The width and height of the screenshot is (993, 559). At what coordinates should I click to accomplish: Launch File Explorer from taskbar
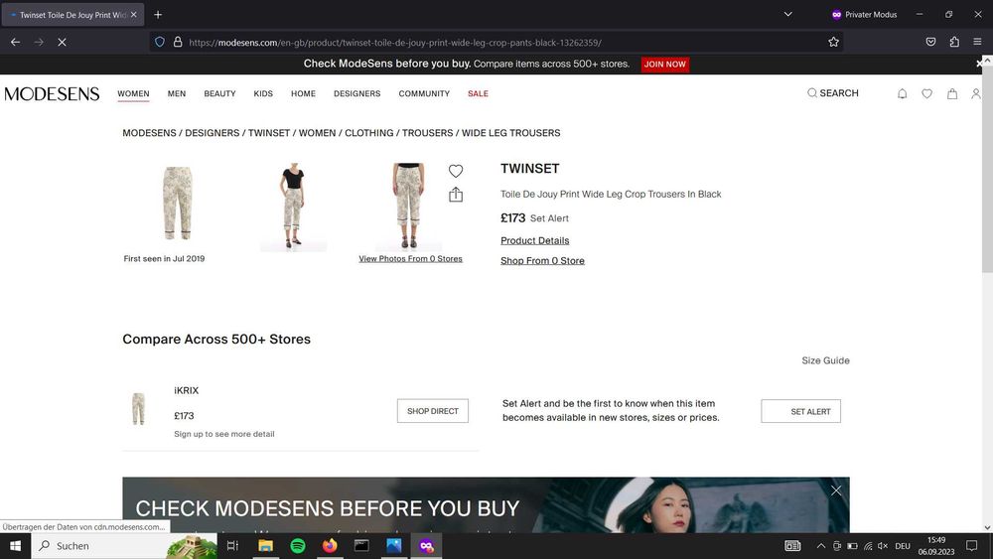265,546
